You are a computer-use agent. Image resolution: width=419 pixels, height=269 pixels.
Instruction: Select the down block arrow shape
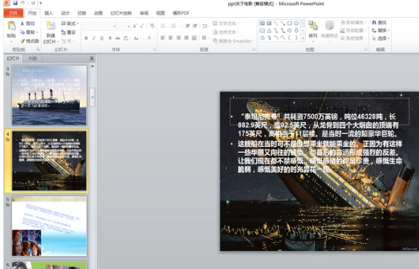coord(296,30)
